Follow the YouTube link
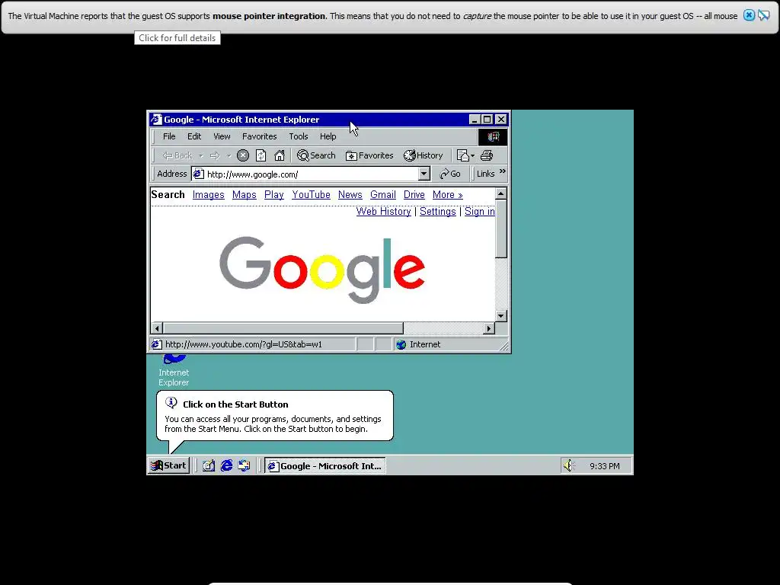Viewport: 780px width, 585px height. [x=311, y=195]
